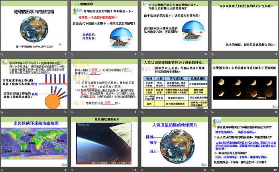The image size is (279, 172).
Task: Click slide number 2 label
Action: [x=136, y=54]
